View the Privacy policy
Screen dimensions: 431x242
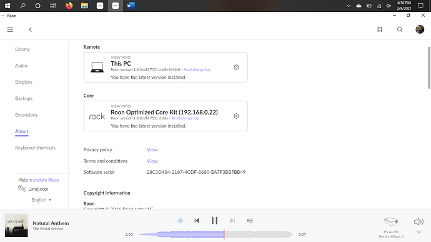tap(152, 149)
